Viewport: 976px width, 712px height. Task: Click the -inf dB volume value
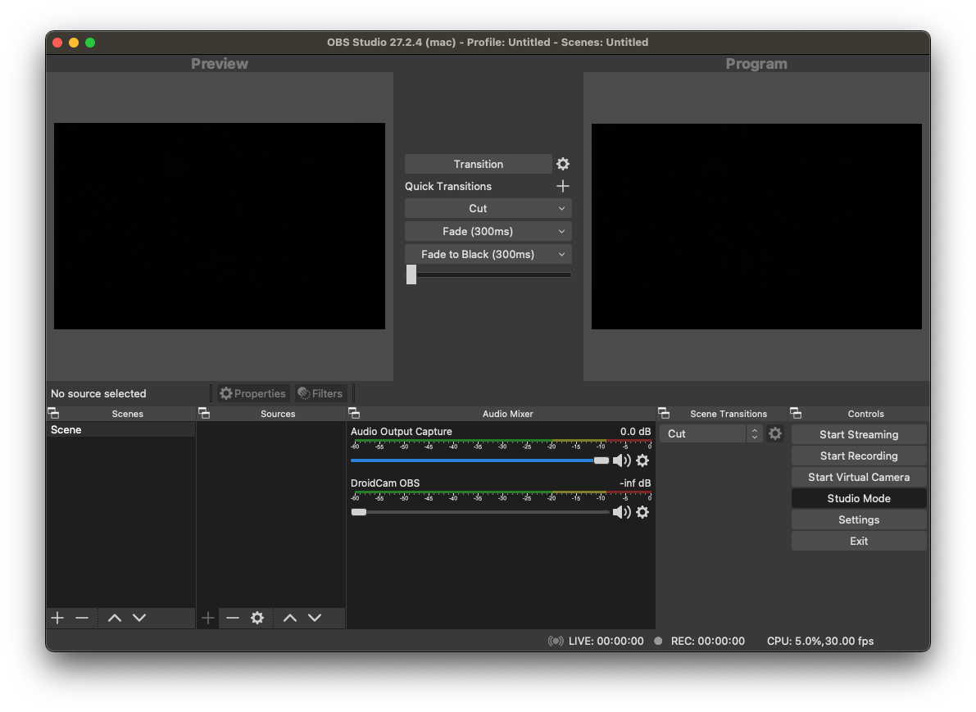tap(635, 483)
